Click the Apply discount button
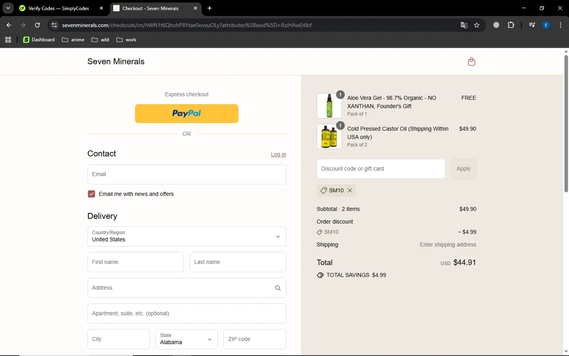 tap(464, 169)
